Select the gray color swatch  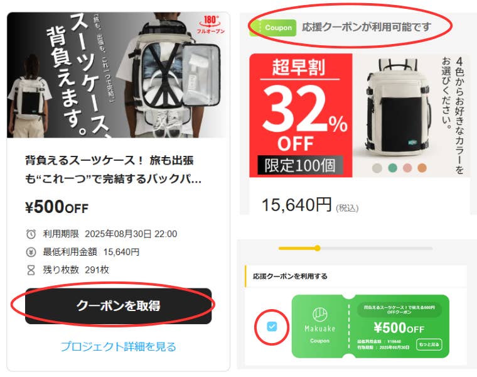(x=377, y=168)
